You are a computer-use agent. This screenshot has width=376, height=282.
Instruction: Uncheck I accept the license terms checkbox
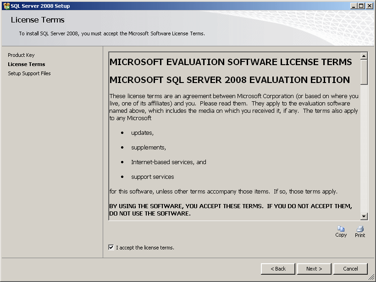pyautogui.click(x=111, y=247)
